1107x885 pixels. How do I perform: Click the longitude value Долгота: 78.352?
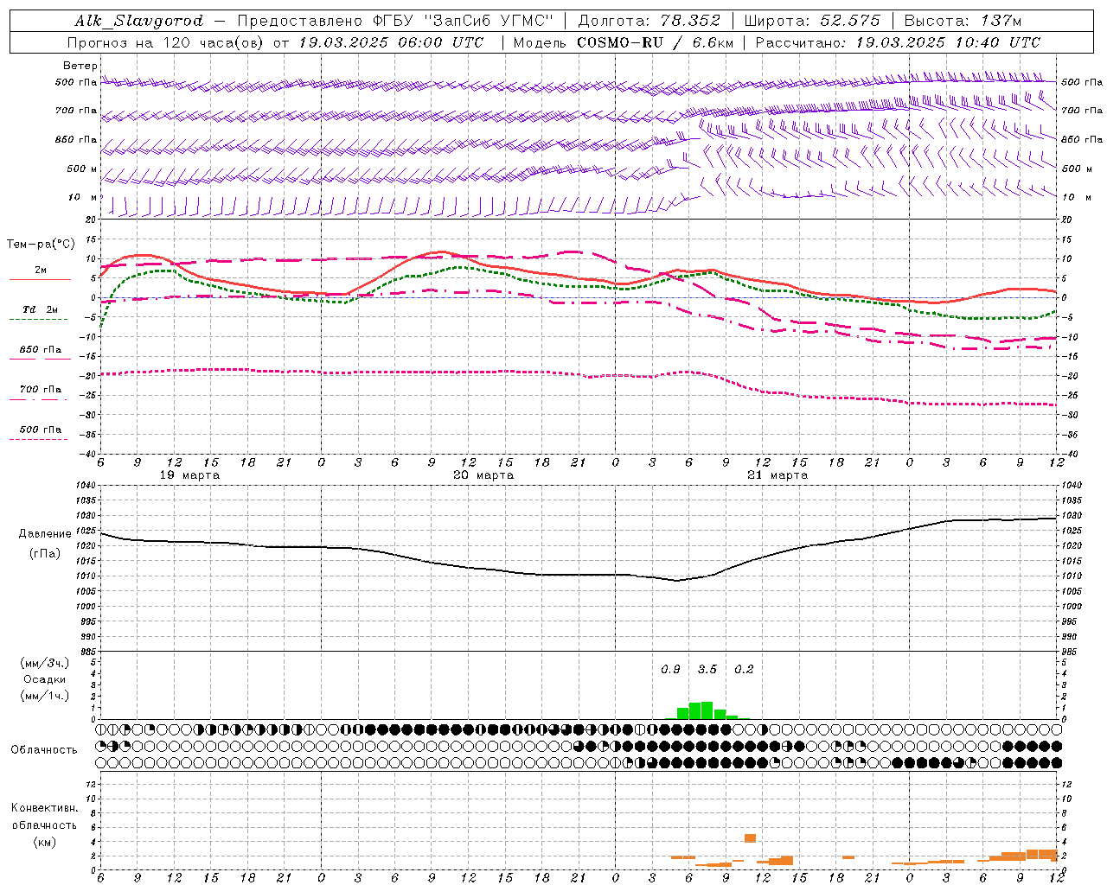[x=649, y=21]
